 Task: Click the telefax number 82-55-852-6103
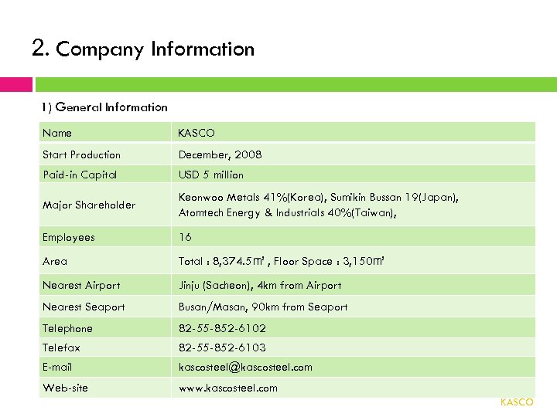tap(222, 347)
